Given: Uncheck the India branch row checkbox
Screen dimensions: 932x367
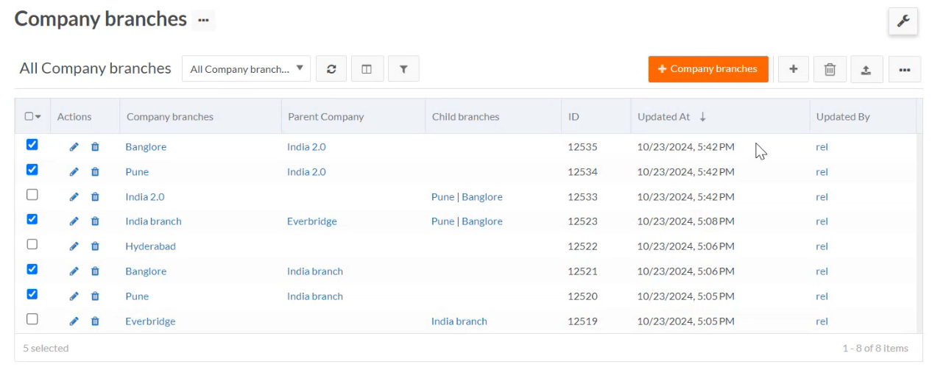Looking at the screenshot, I should (32, 219).
